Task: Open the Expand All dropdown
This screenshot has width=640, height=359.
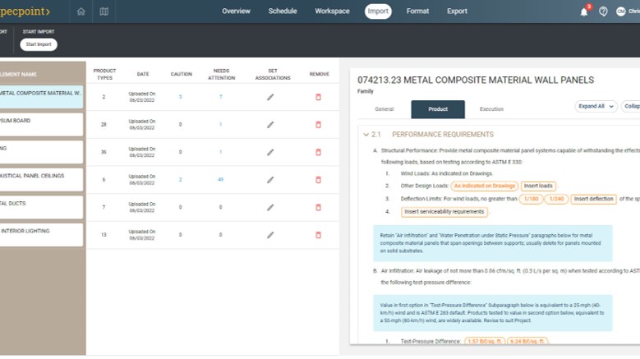Action: coord(596,106)
